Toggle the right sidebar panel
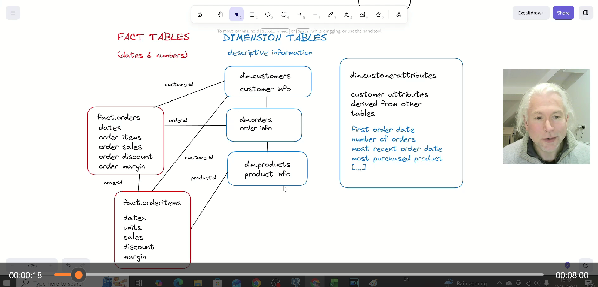Image resolution: width=598 pixels, height=287 pixels. [x=585, y=13]
